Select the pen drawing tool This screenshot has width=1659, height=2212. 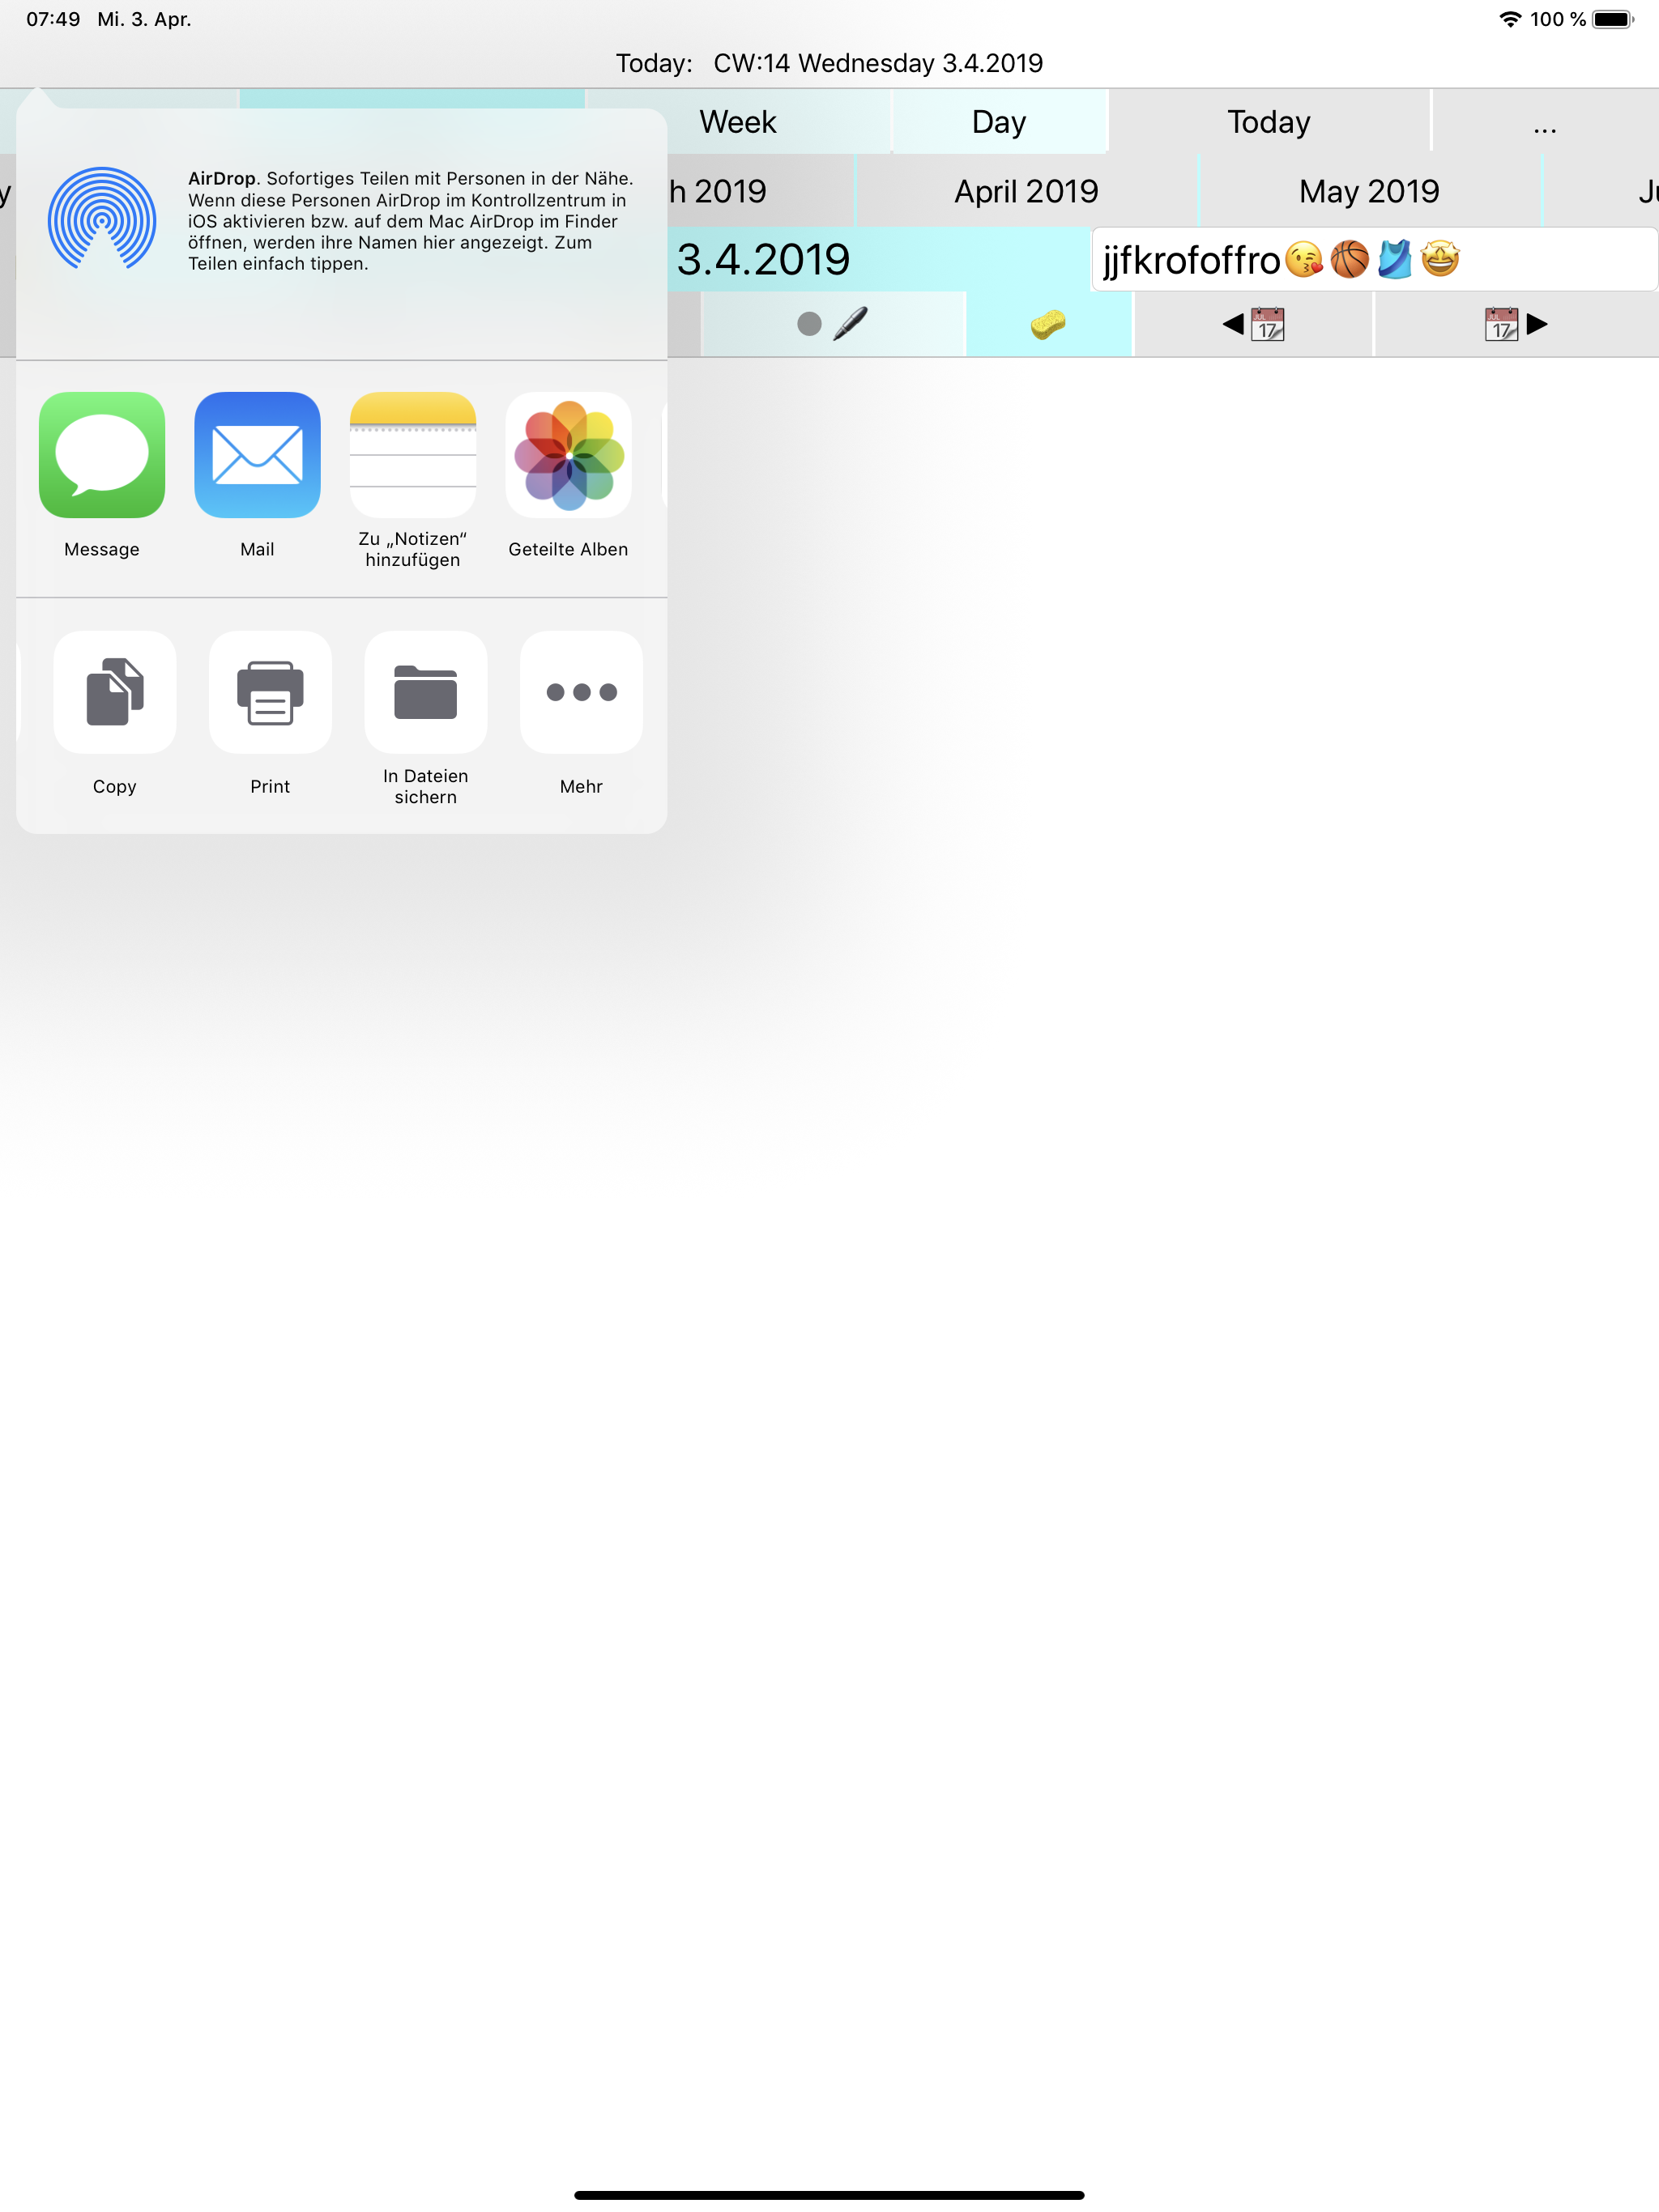(x=834, y=324)
